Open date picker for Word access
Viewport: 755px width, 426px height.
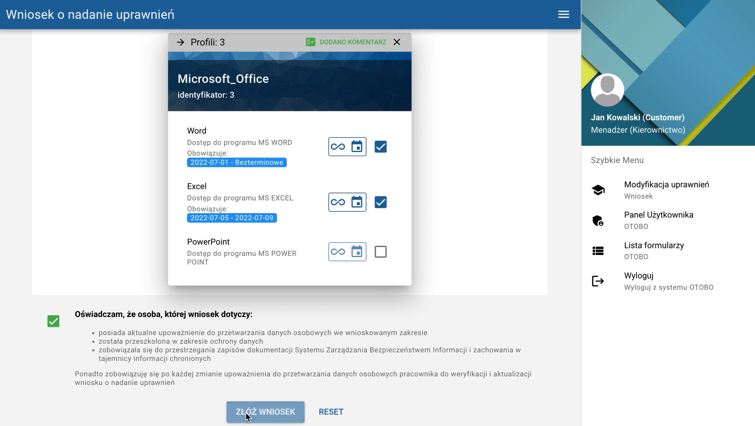[x=357, y=147]
